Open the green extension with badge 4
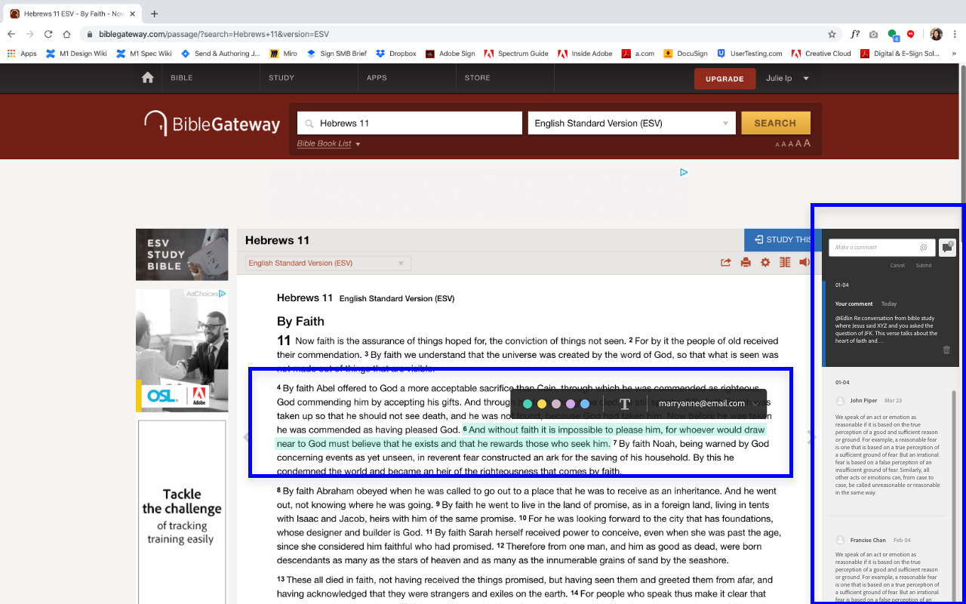Screen dimensions: 966x604 click(893, 34)
